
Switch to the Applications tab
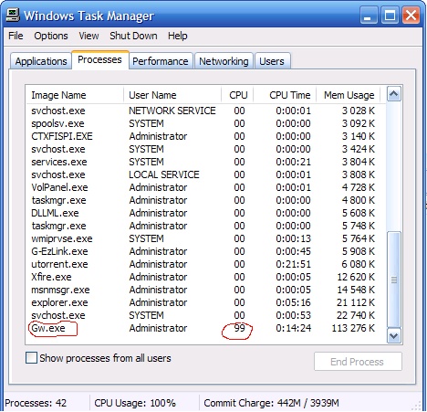coord(41,61)
